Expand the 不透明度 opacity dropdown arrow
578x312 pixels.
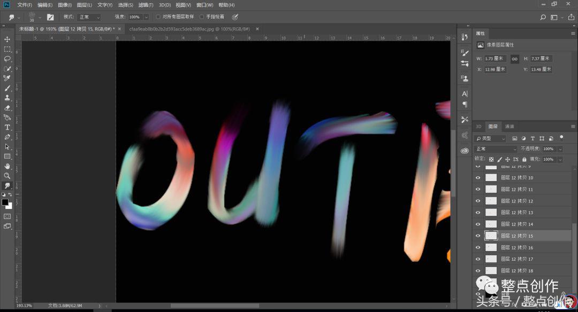[560, 149]
